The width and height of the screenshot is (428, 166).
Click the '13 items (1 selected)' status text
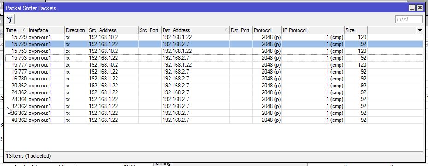click(x=29, y=156)
